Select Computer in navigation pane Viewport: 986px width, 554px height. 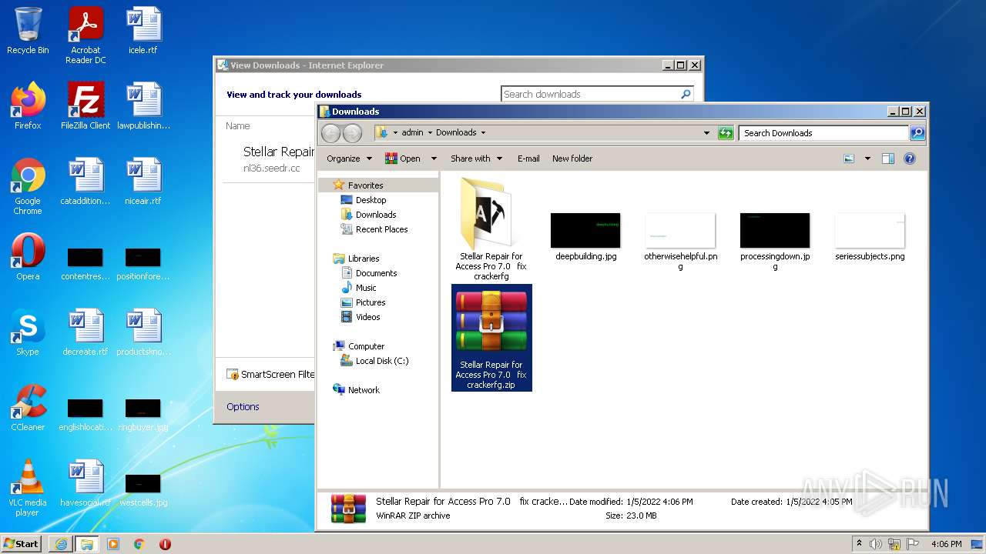(366, 346)
